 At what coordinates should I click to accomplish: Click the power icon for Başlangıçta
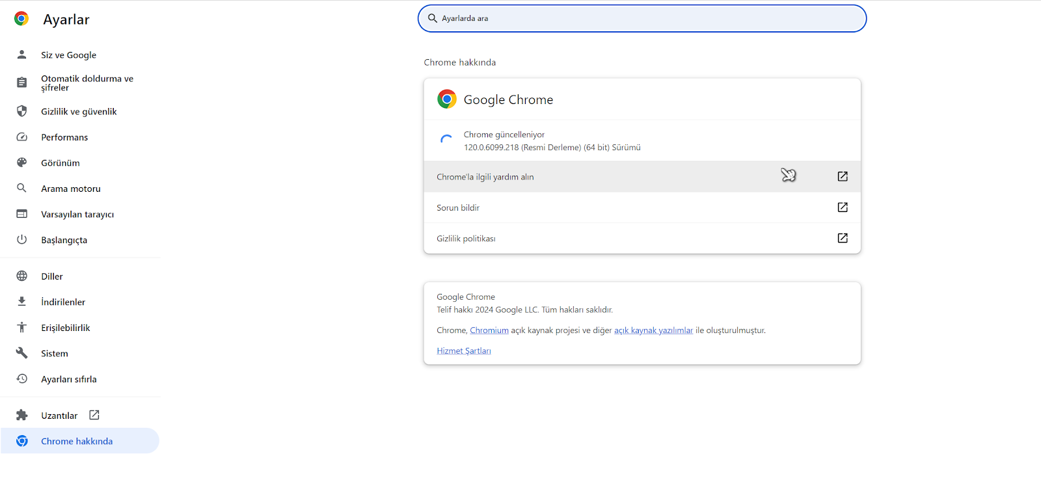[x=21, y=239]
